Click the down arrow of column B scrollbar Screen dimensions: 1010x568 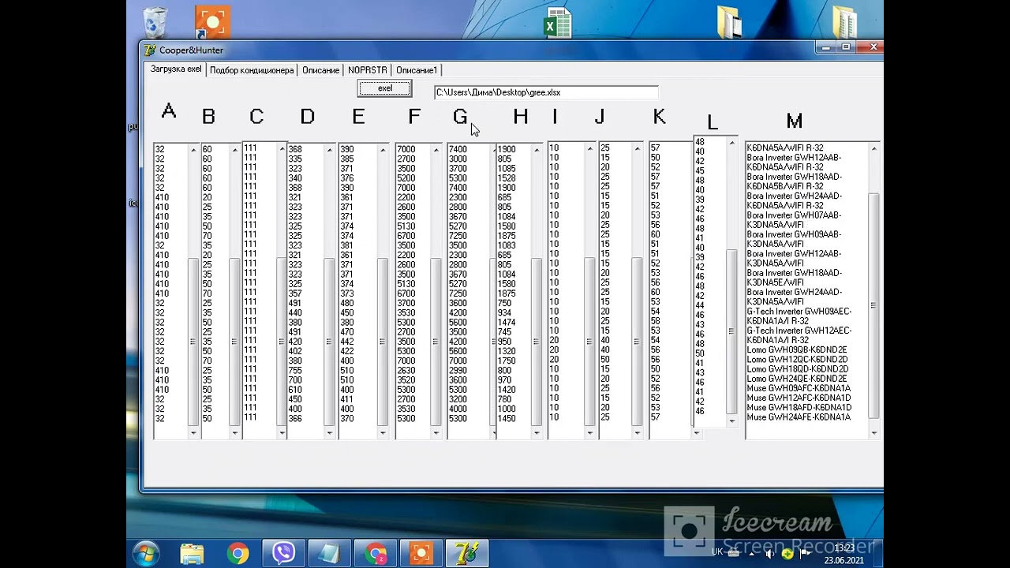[234, 433]
